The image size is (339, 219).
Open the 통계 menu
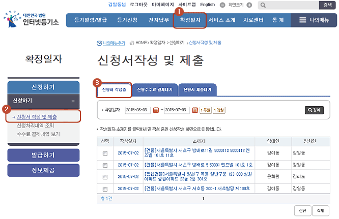tap(278, 20)
